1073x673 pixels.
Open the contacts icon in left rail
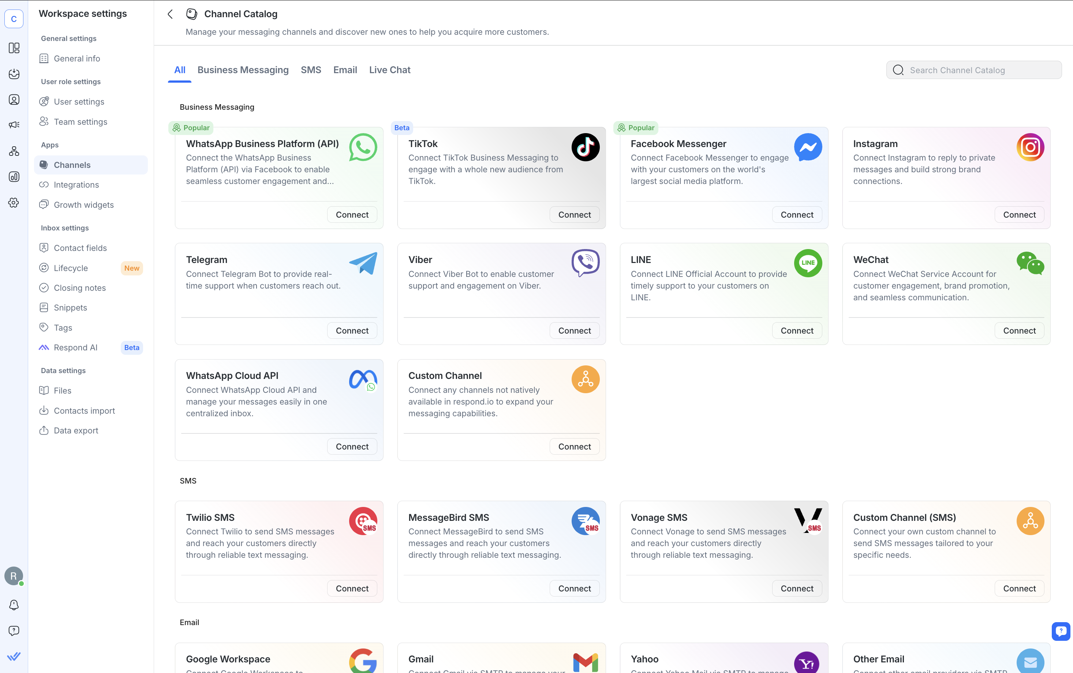point(14,99)
